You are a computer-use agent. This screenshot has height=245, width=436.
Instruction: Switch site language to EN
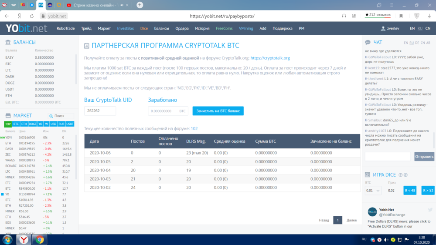coord(412,28)
